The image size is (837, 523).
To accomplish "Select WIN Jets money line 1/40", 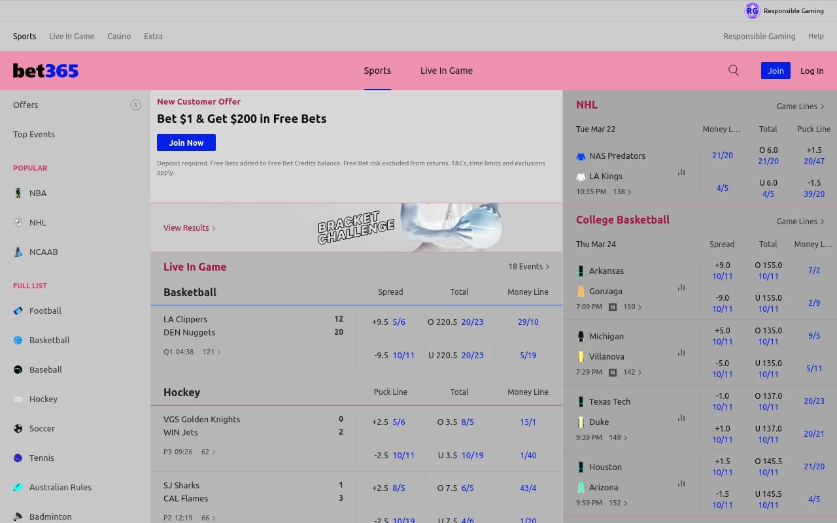I will [x=528, y=456].
